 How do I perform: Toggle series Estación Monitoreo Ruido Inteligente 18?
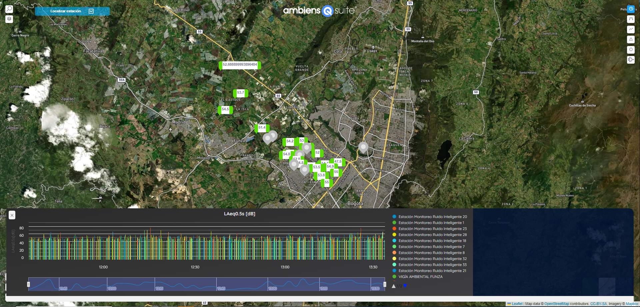[x=429, y=241]
